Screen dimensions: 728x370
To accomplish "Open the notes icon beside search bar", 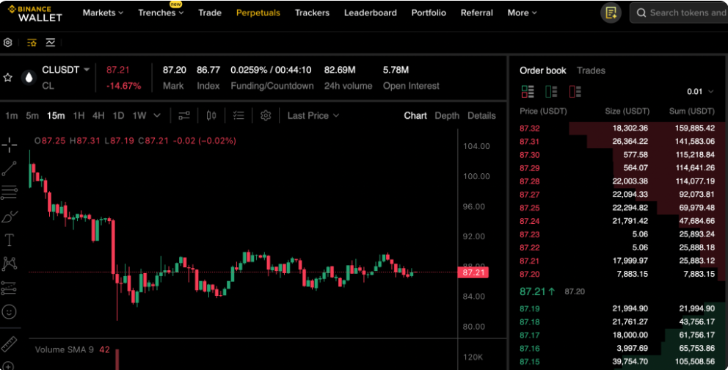I will click(611, 12).
